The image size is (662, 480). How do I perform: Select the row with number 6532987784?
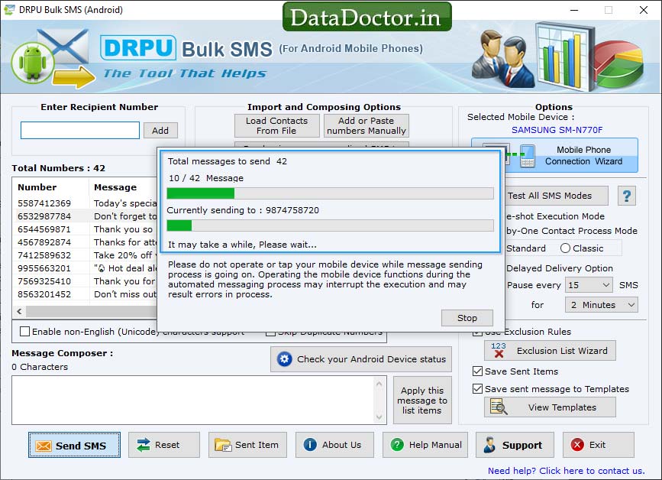coord(85,216)
